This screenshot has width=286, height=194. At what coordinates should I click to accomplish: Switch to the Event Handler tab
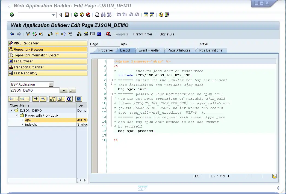pyautogui.click(x=149, y=50)
